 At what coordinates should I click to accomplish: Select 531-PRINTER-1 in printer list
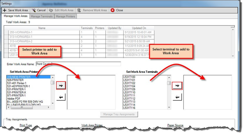pos(16,89)
